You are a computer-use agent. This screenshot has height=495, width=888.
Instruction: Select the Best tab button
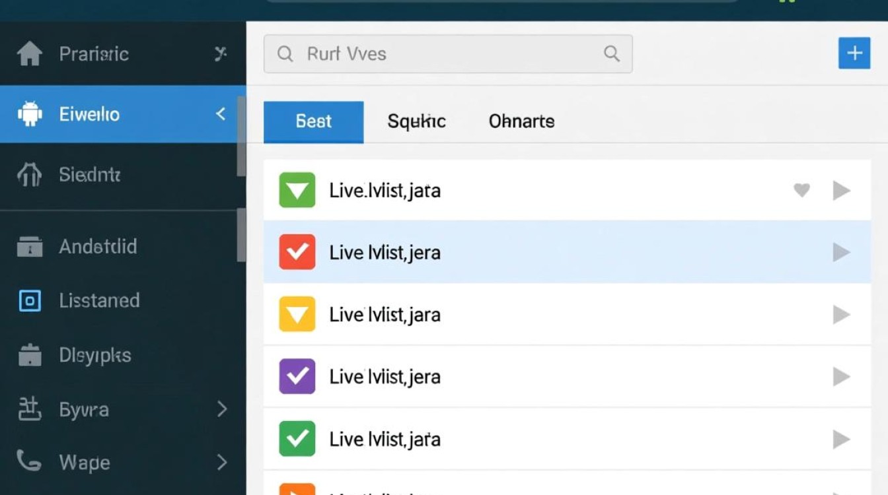pos(313,121)
